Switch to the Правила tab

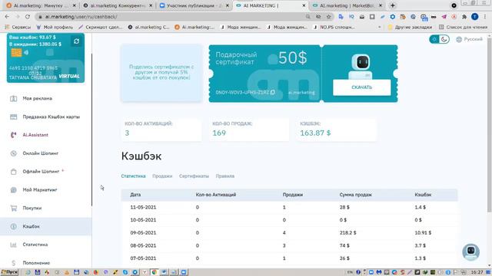pos(225,176)
